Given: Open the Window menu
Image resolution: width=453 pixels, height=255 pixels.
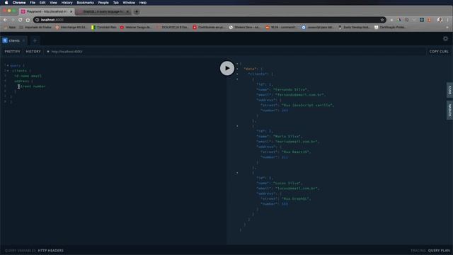Looking at the screenshot, I should (129, 3).
